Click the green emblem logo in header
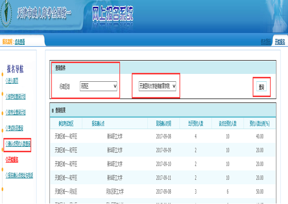This screenshot has width=288, height=204. point(6,13)
